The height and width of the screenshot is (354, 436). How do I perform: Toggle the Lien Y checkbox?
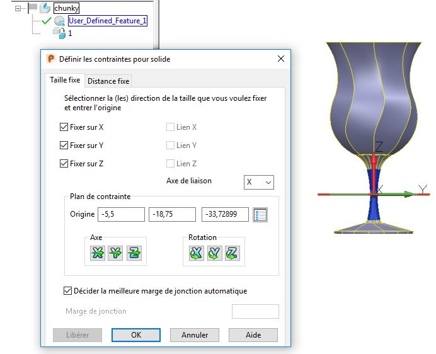pos(170,145)
